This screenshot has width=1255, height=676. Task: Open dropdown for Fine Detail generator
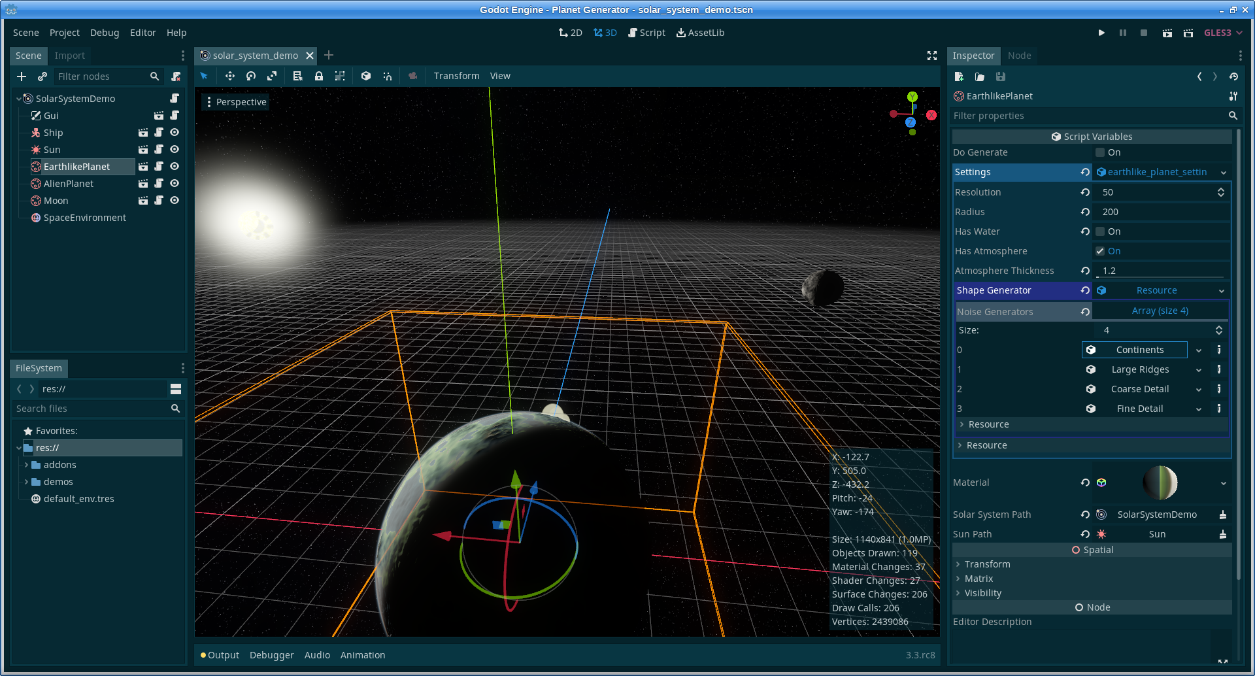tap(1199, 409)
